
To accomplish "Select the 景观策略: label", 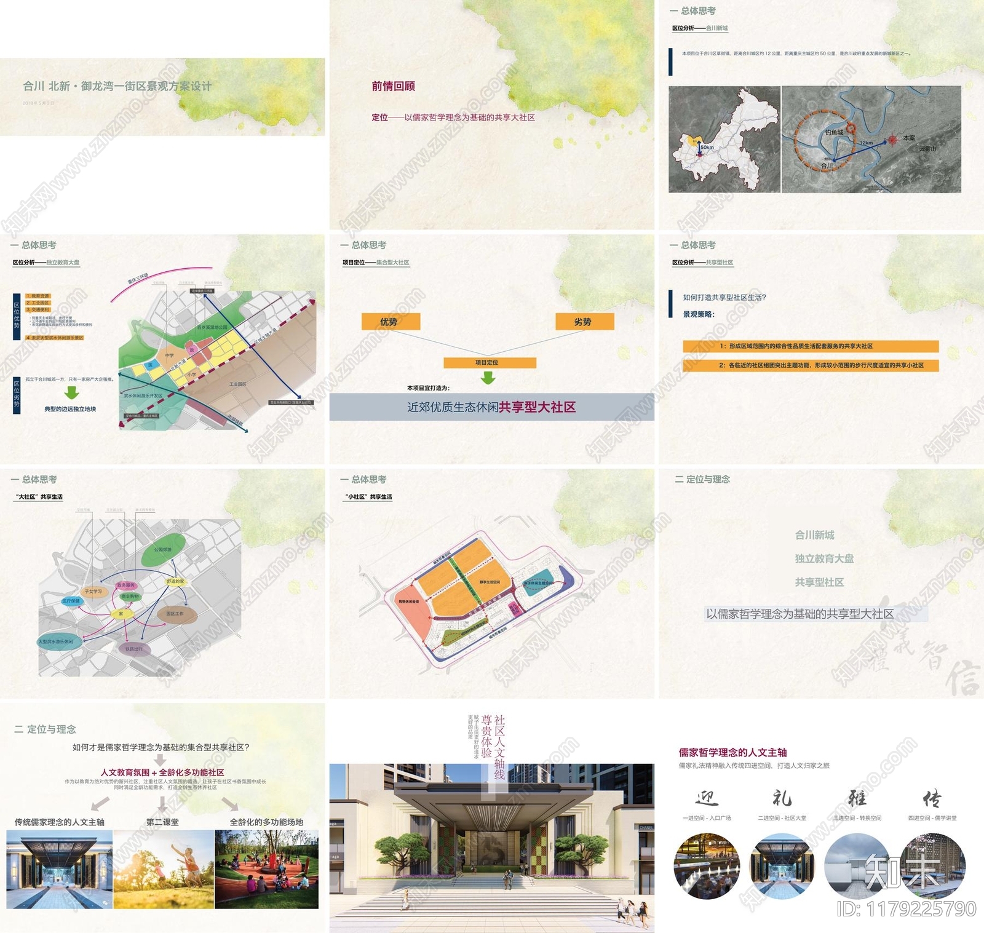I will 699,314.
